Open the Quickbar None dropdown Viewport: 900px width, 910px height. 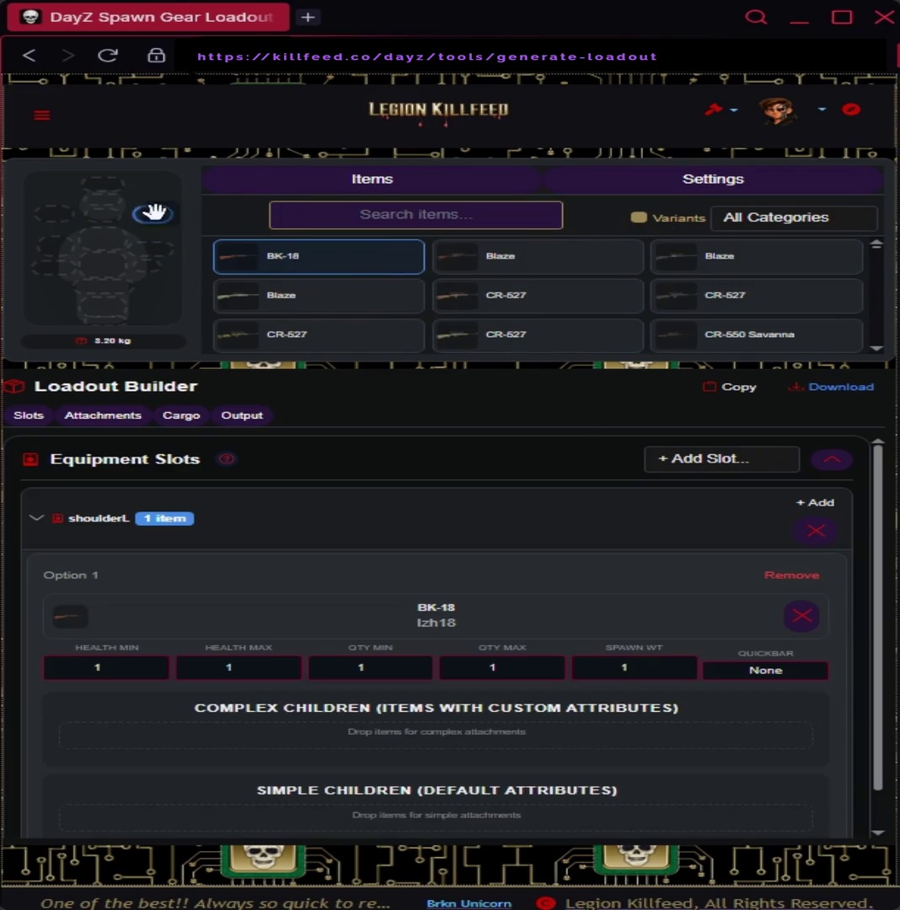click(765, 671)
